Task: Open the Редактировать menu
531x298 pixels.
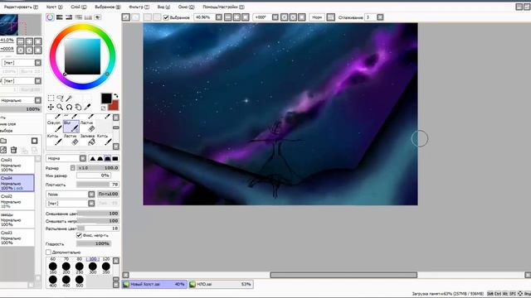Action: pos(21,7)
